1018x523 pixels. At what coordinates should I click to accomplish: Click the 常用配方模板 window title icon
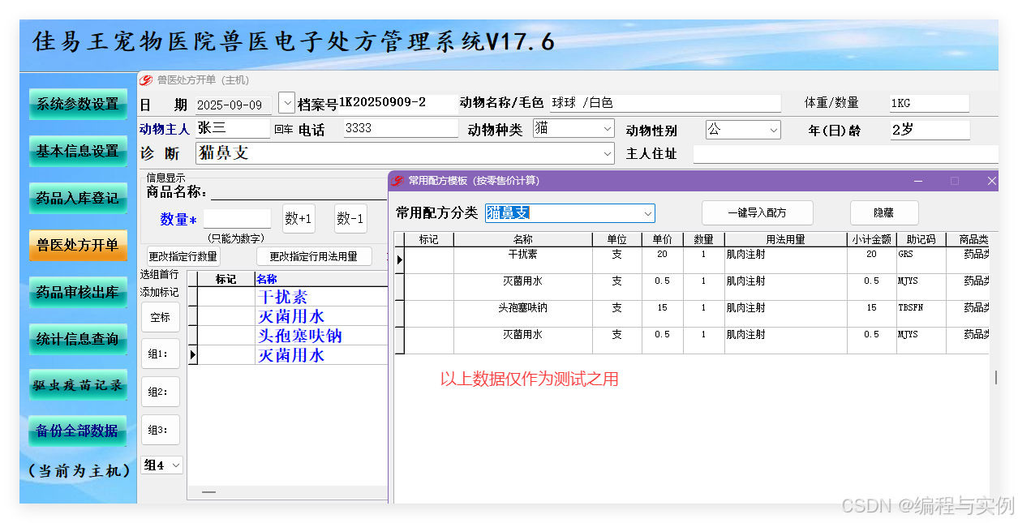(x=398, y=181)
